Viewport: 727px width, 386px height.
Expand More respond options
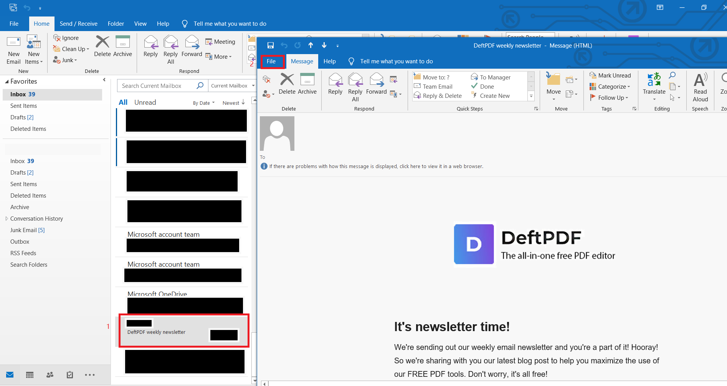tap(219, 56)
